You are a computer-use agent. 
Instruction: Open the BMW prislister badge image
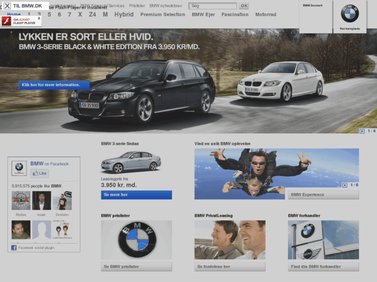[x=136, y=240]
